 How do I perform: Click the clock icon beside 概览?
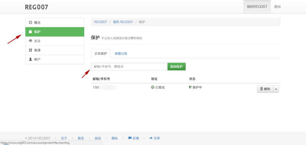tap(30, 22)
